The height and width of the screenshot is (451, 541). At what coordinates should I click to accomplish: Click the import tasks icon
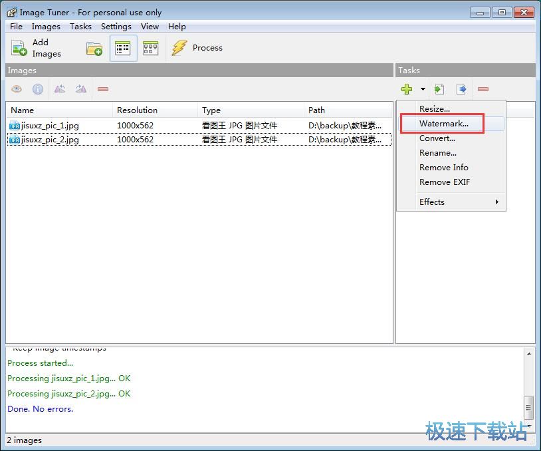coord(439,89)
